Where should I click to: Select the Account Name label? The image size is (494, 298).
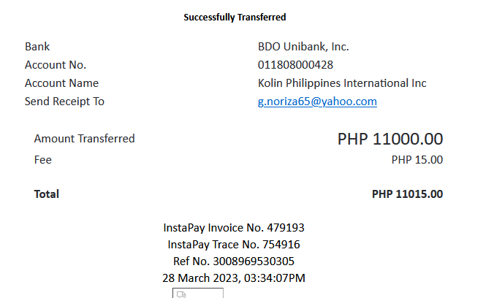pos(61,83)
